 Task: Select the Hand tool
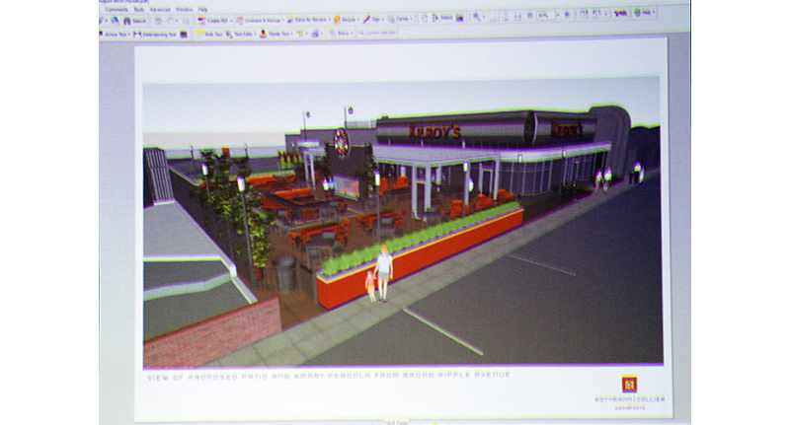(x=425, y=18)
